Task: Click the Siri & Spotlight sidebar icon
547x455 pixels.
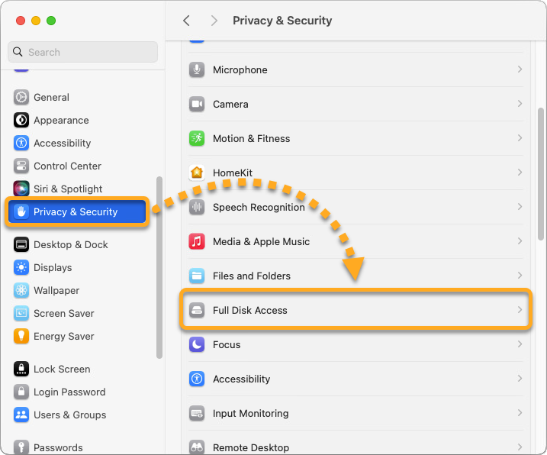Action: pos(21,189)
